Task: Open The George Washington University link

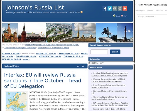Action: tap(20, 47)
